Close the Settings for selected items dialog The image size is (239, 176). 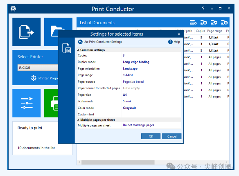click(x=179, y=34)
